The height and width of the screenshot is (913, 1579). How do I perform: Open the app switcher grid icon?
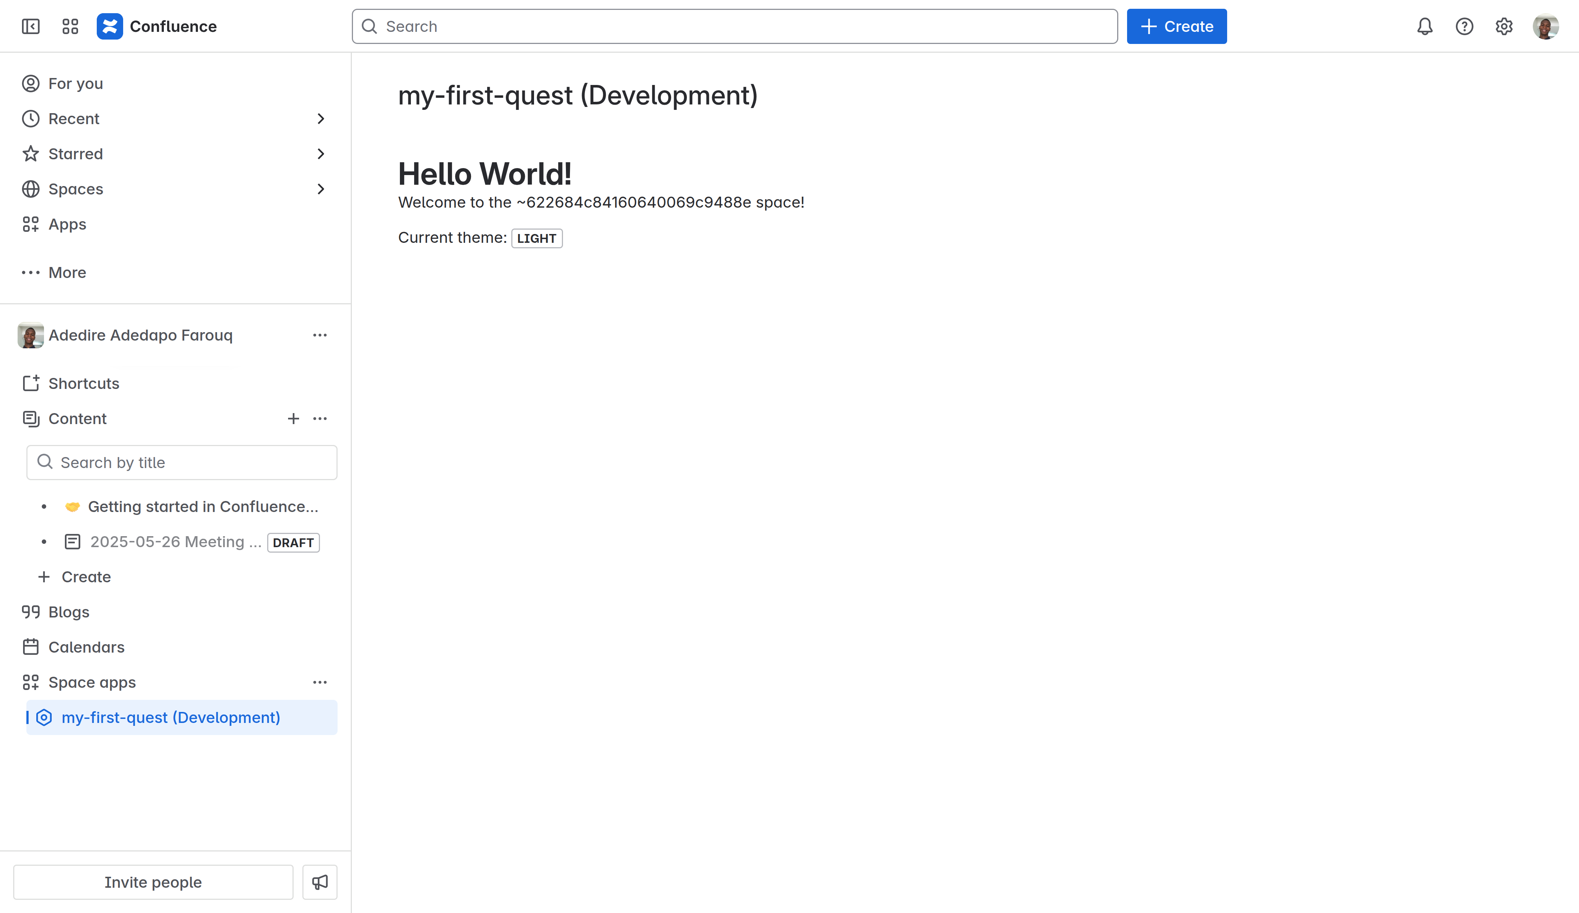point(70,26)
